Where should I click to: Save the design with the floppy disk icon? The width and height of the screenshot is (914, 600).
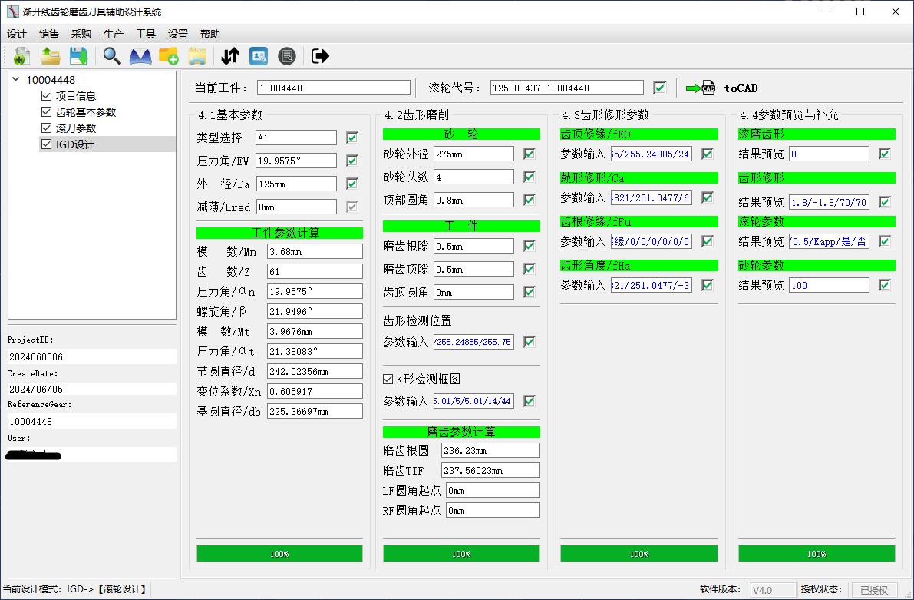(x=78, y=56)
